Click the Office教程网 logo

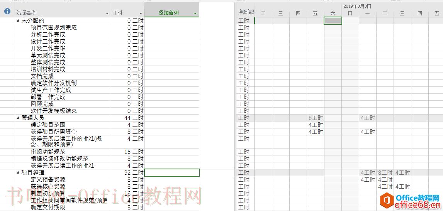[410, 201]
